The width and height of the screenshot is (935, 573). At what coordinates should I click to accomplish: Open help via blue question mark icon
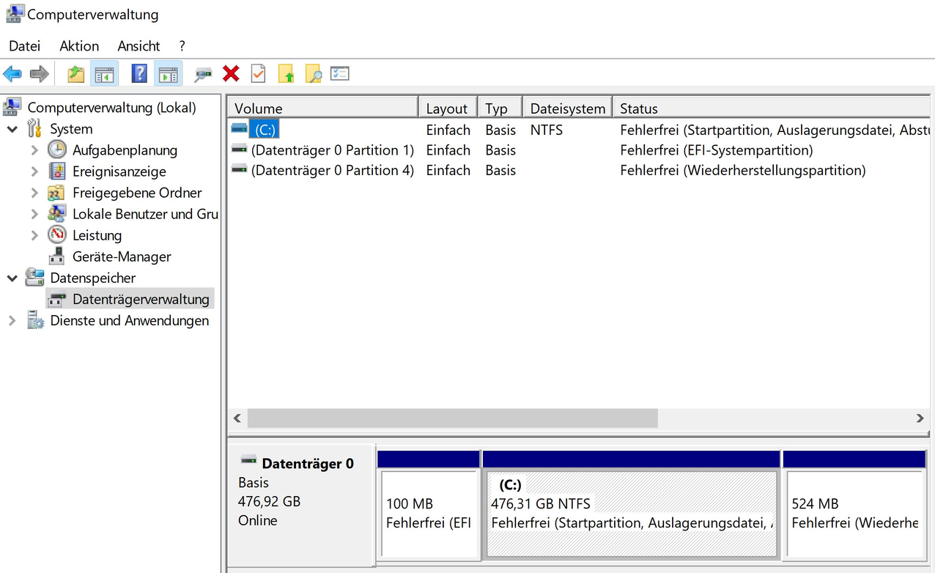[139, 74]
